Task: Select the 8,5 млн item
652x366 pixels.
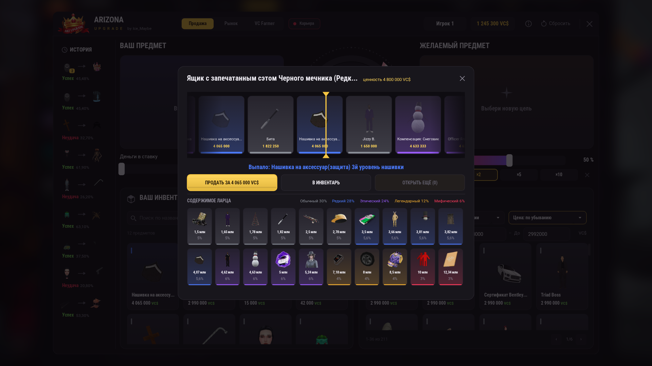Action: (395, 267)
